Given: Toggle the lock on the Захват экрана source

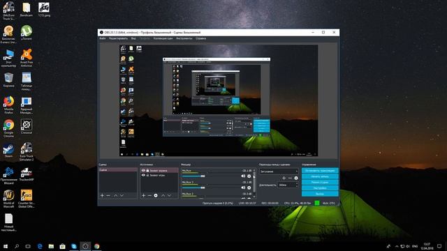Looking at the screenshot, I should point(147,170).
